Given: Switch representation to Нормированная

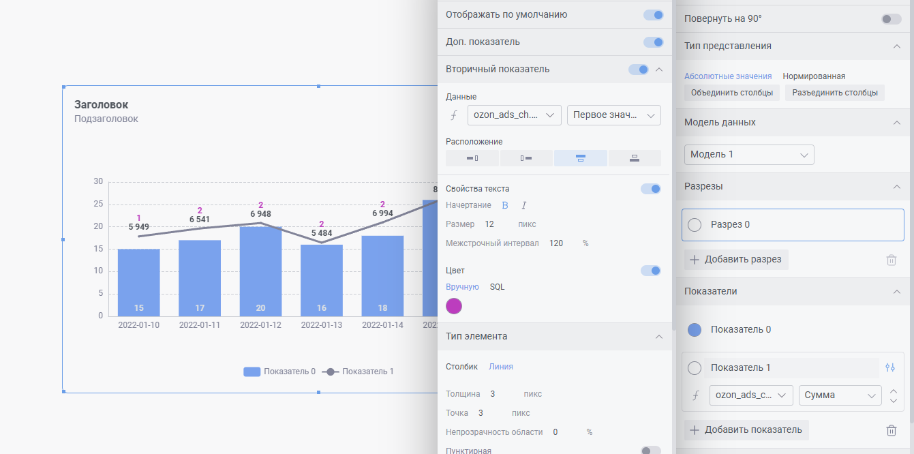Looking at the screenshot, I should (814, 76).
